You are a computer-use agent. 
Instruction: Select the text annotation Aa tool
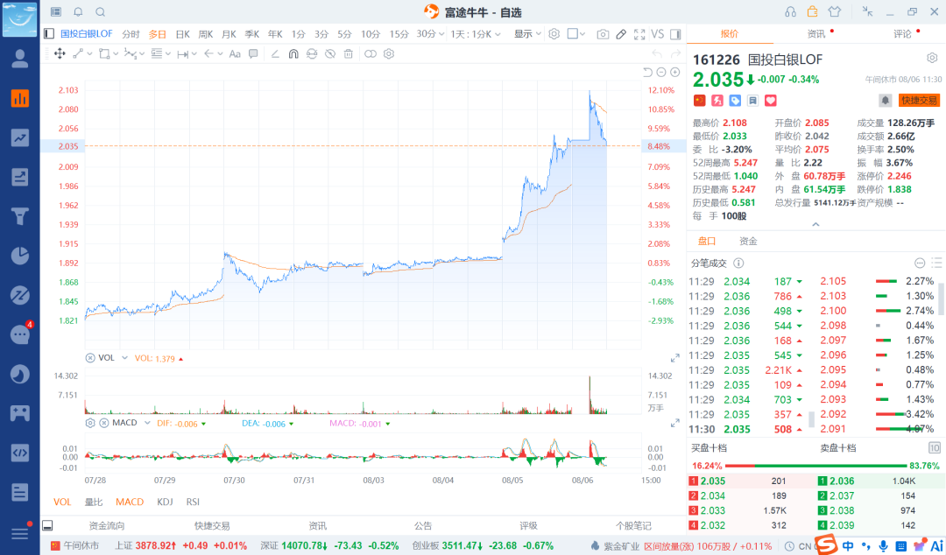tap(235, 53)
